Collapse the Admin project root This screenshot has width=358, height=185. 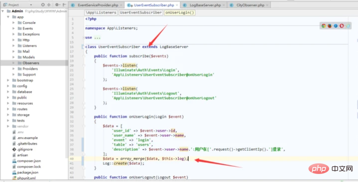(x=2, y=11)
